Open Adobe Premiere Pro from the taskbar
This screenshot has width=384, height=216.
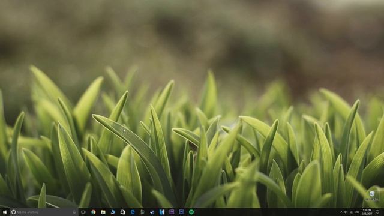pos(172,212)
